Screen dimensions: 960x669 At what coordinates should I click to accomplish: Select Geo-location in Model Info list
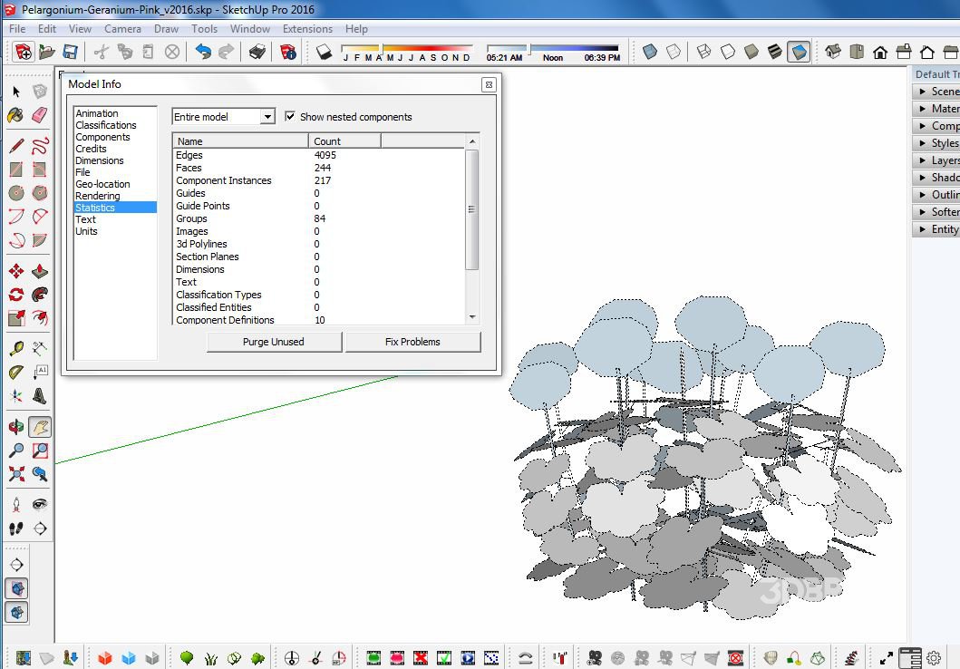coord(102,184)
